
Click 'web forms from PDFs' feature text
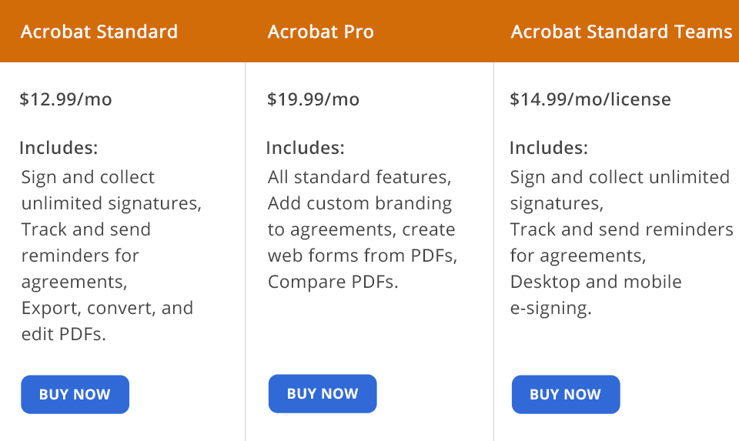pyautogui.click(x=361, y=256)
